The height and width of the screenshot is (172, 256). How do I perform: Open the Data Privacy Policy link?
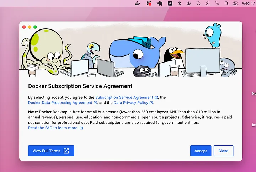131,103
